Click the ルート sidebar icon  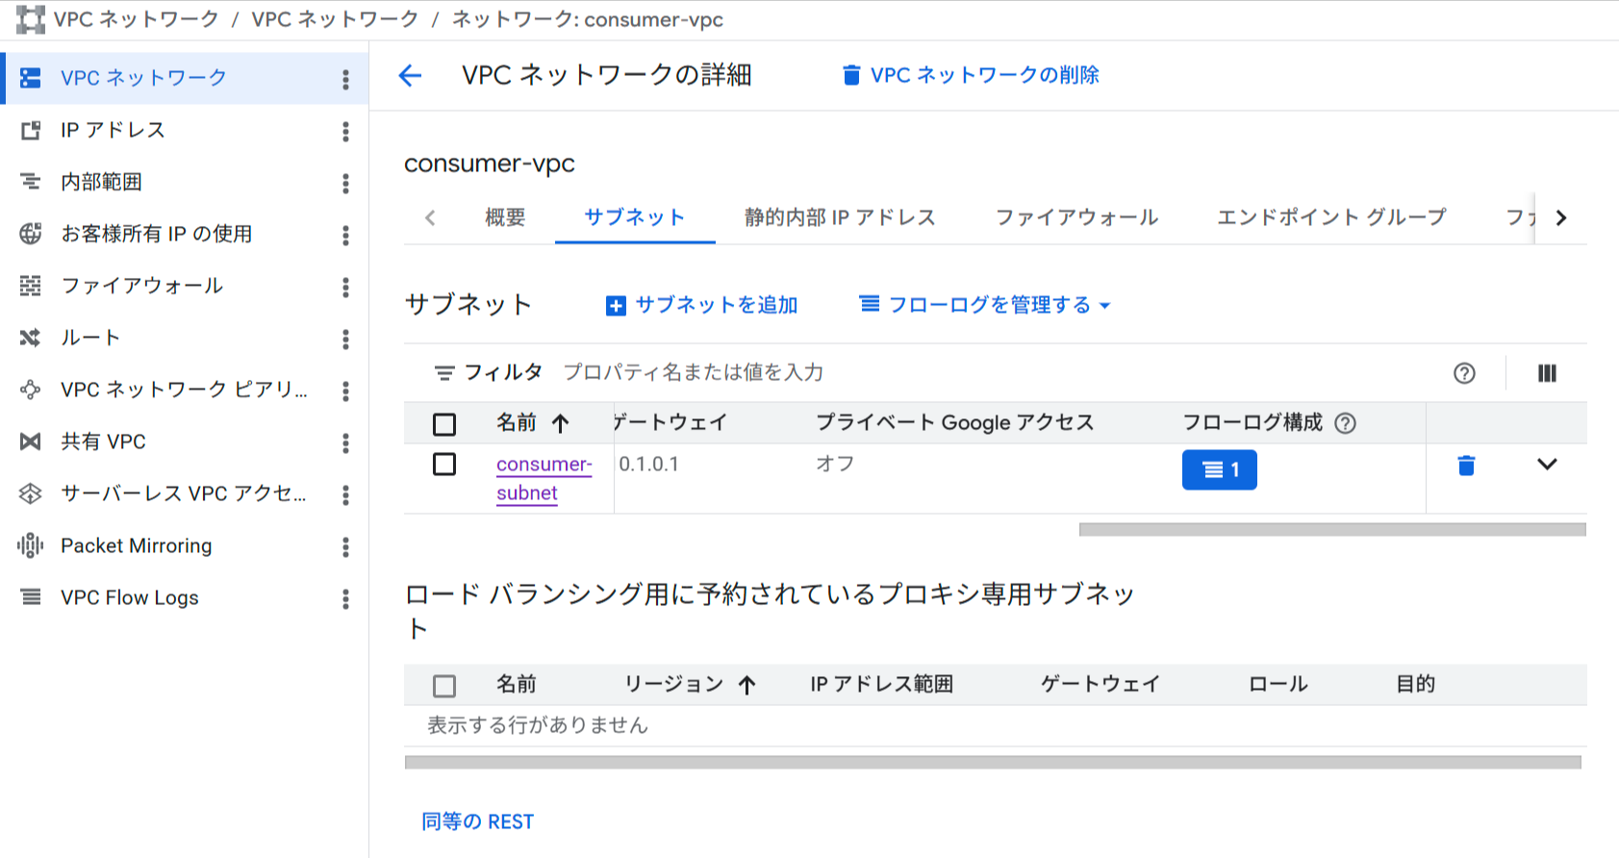31,338
